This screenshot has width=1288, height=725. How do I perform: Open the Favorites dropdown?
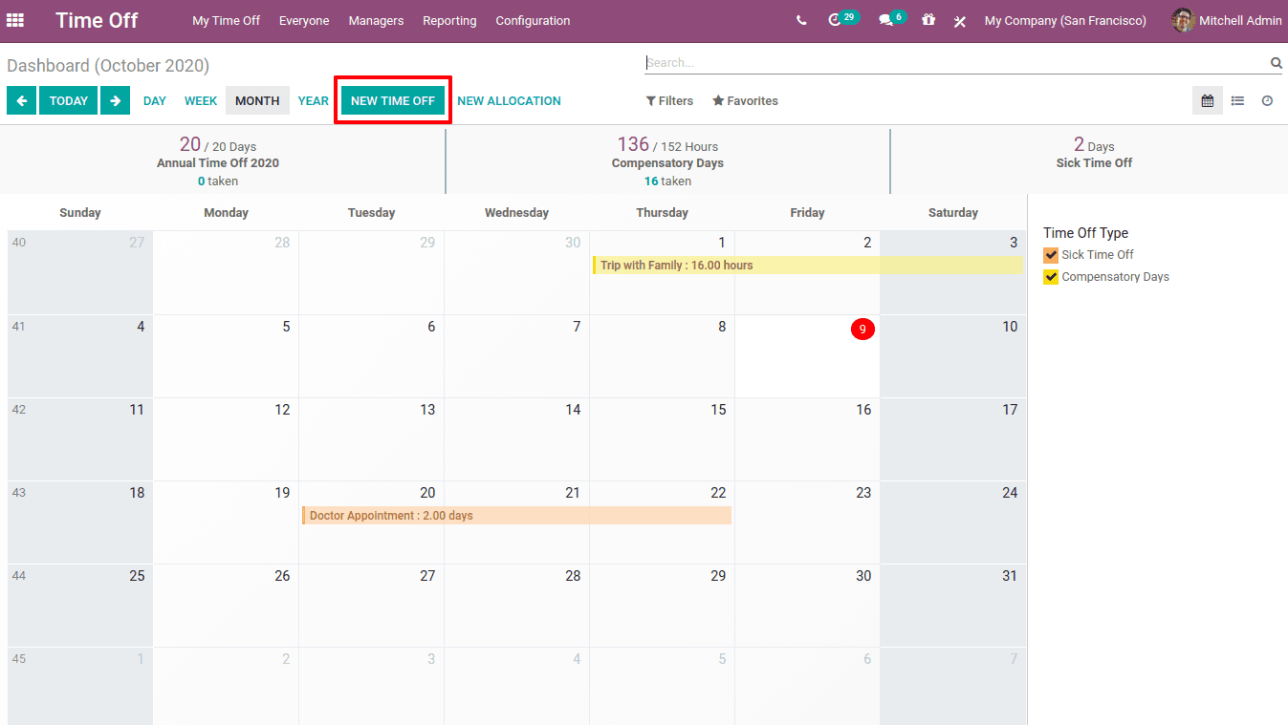tap(745, 100)
